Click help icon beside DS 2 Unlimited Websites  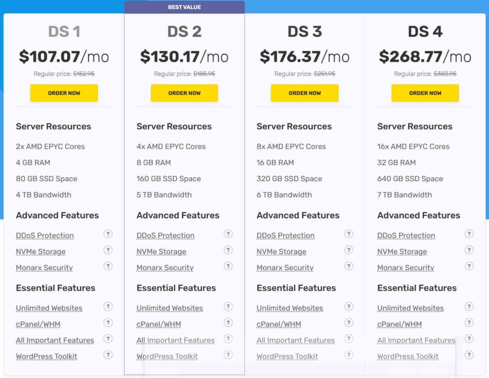(x=228, y=306)
